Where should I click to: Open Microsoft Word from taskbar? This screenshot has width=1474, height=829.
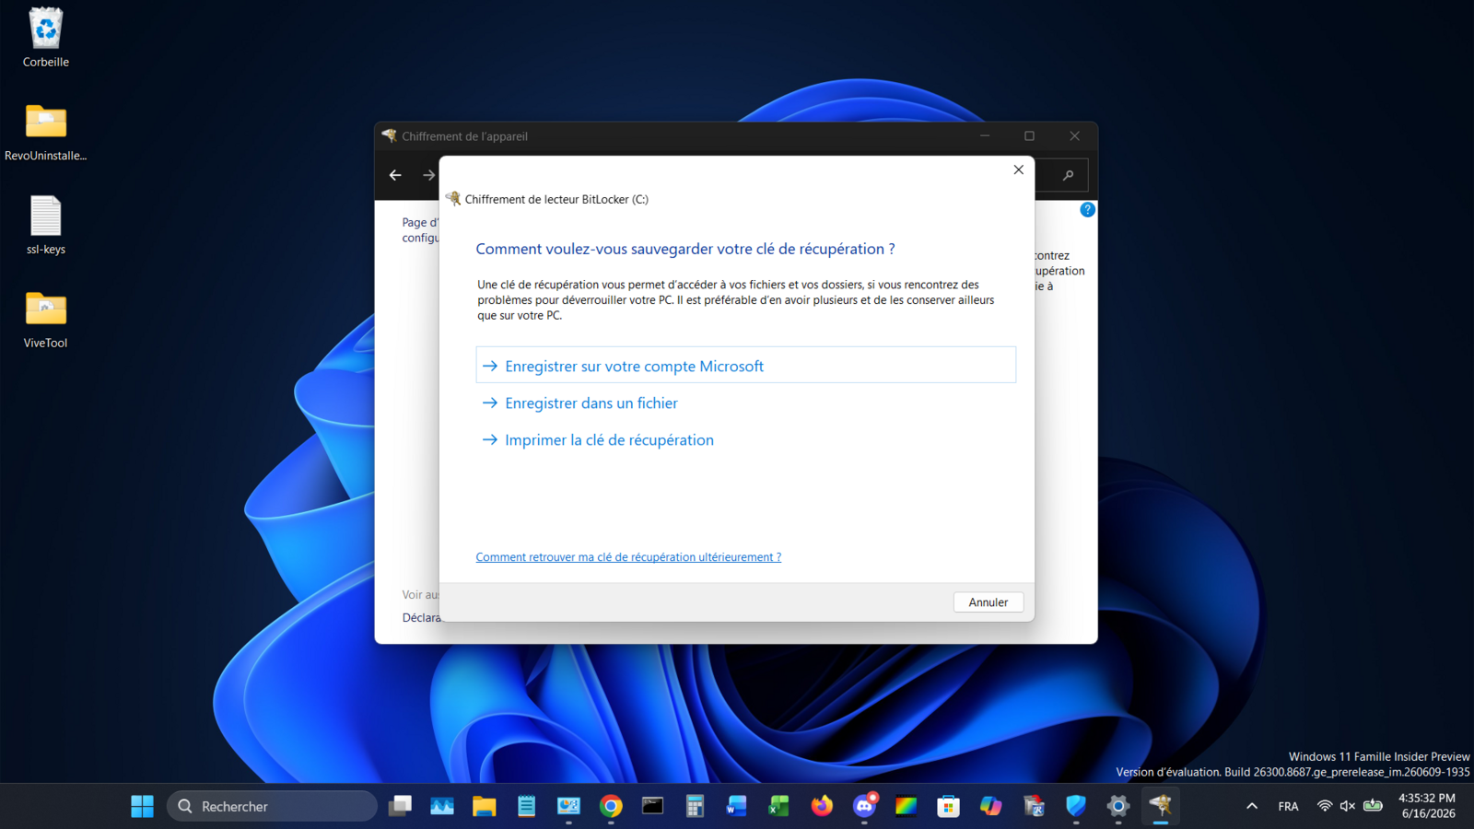click(x=736, y=806)
